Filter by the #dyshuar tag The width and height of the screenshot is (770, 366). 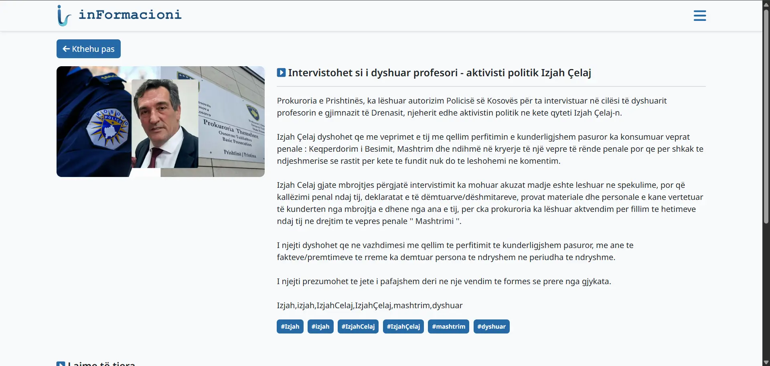pos(491,327)
